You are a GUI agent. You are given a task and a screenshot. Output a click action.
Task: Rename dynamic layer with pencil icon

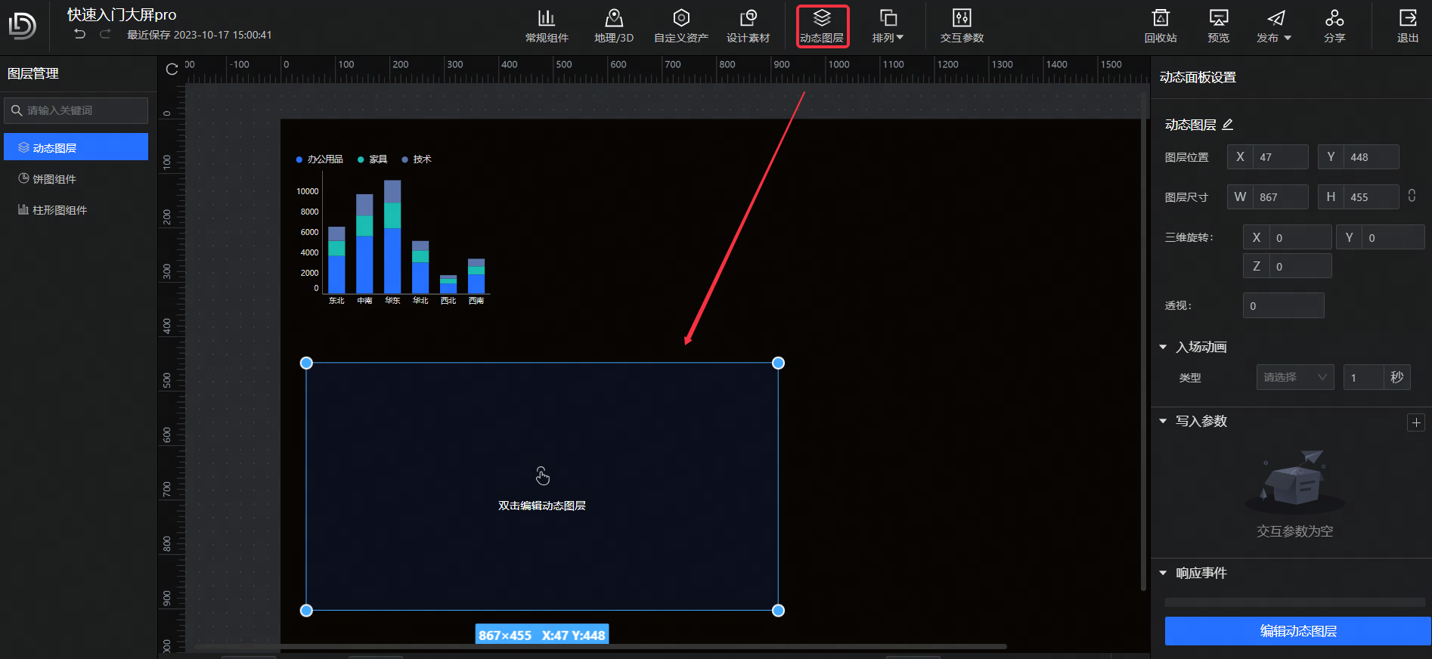pos(1228,124)
